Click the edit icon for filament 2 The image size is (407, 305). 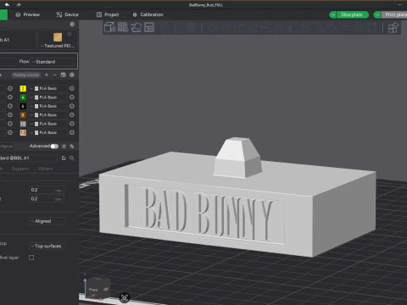pyautogui.click(x=72, y=88)
